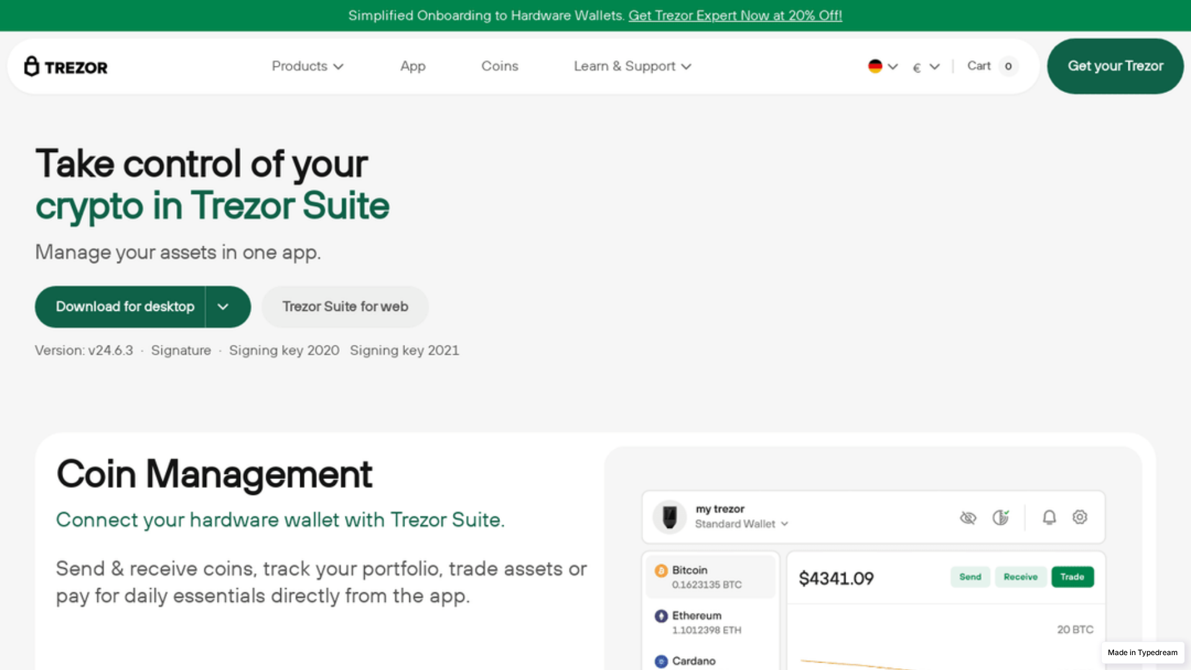Expand the Learn & Support menu
The image size is (1191, 670).
click(x=633, y=66)
